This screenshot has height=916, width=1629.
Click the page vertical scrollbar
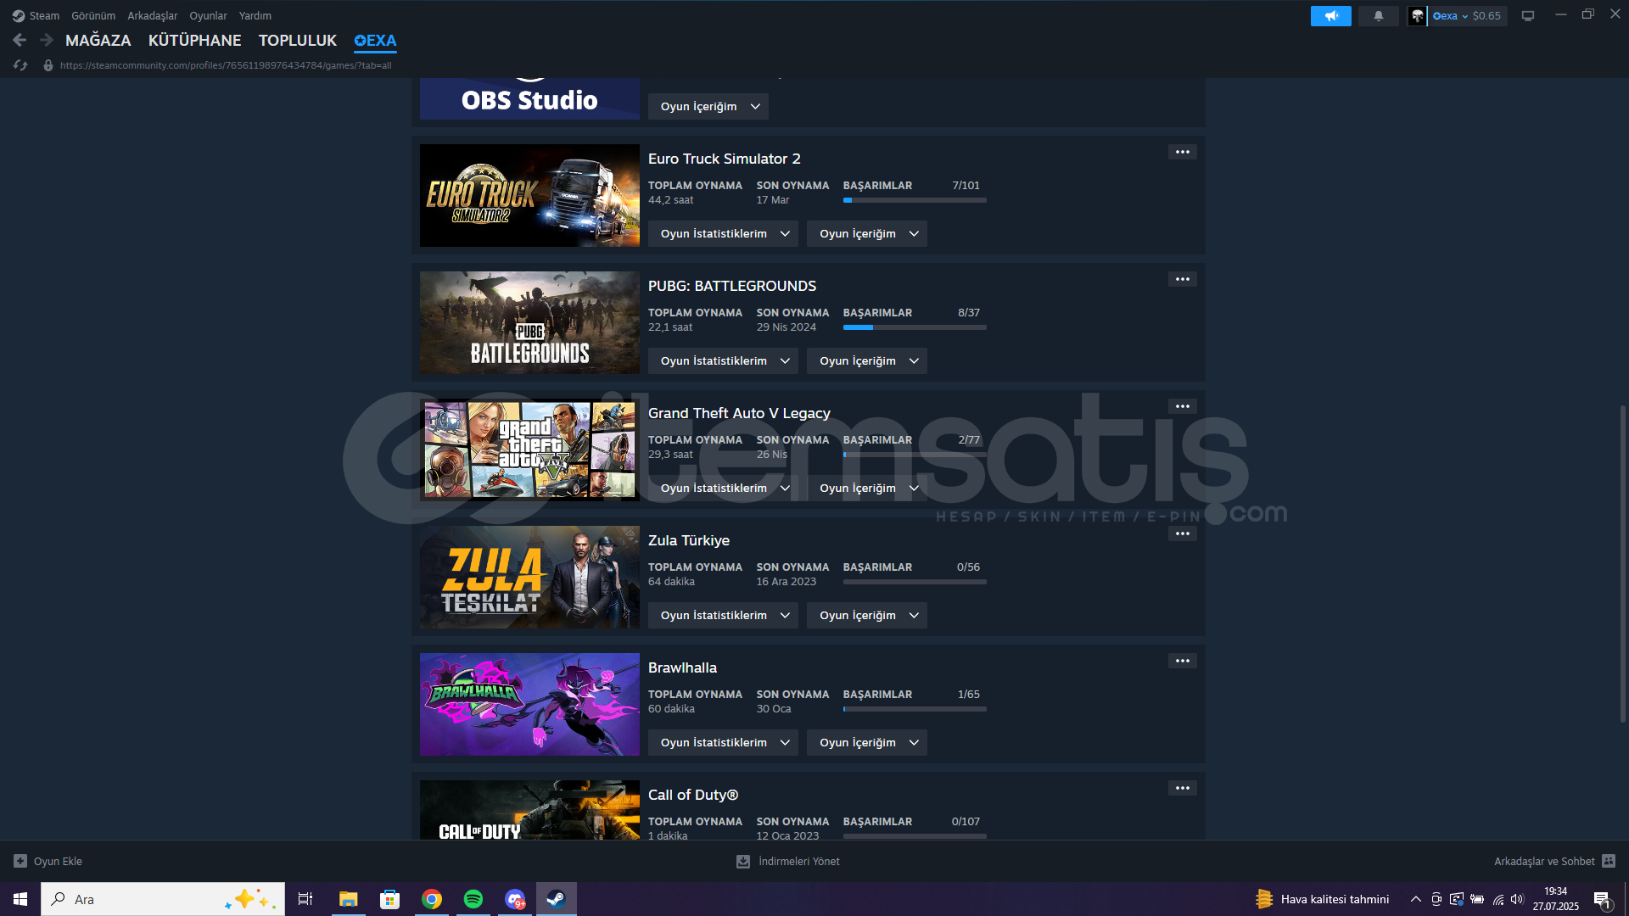click(1623, 563)
